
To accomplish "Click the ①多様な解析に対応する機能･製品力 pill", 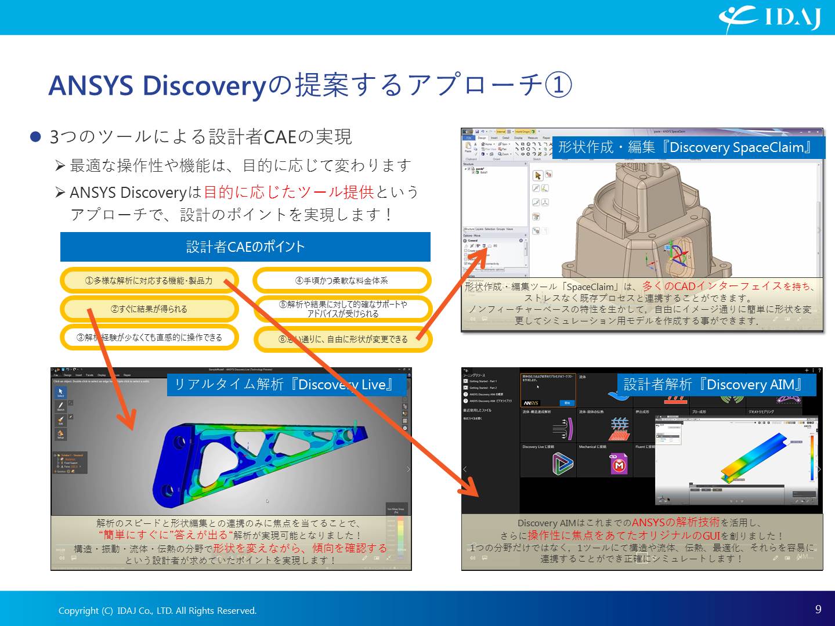I will tap(149, 281).
